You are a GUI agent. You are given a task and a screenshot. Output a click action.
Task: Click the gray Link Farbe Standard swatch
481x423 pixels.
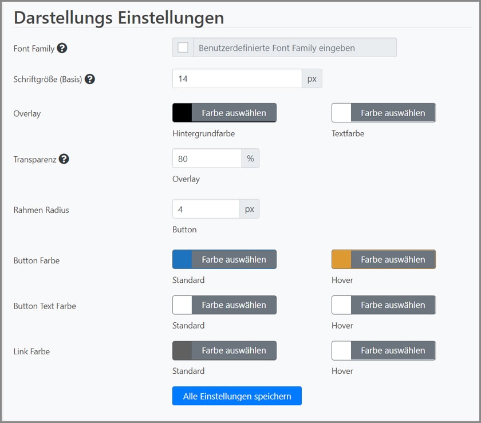[x=182, y=350]
